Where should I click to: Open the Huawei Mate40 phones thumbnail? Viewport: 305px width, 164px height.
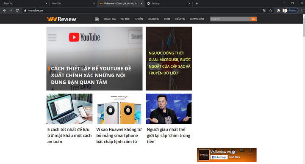coord(119,109)
